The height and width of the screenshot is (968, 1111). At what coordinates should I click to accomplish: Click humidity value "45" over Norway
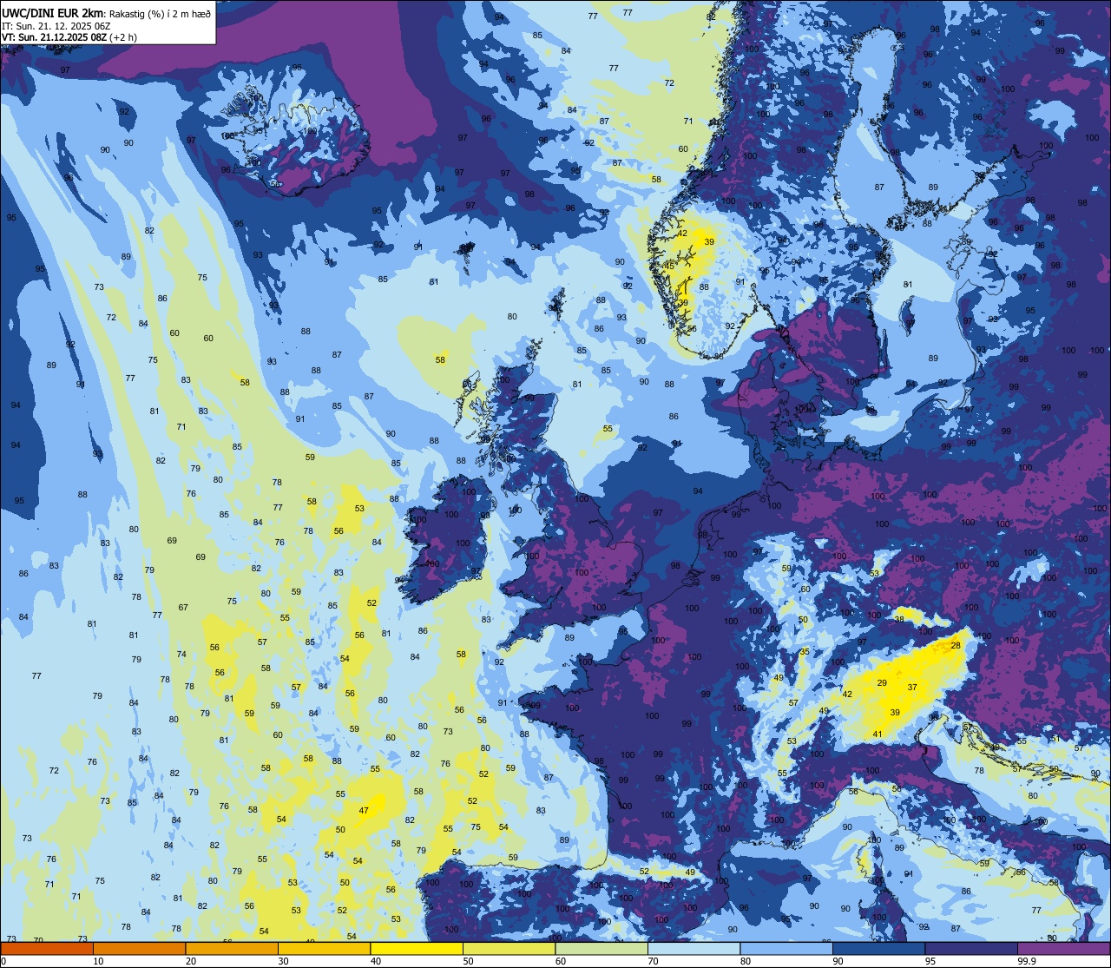click(669, 265)
